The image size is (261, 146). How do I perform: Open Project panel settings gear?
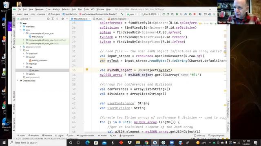pos(62,19)
